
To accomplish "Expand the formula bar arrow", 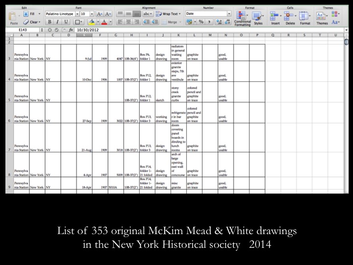I will 346,30.
